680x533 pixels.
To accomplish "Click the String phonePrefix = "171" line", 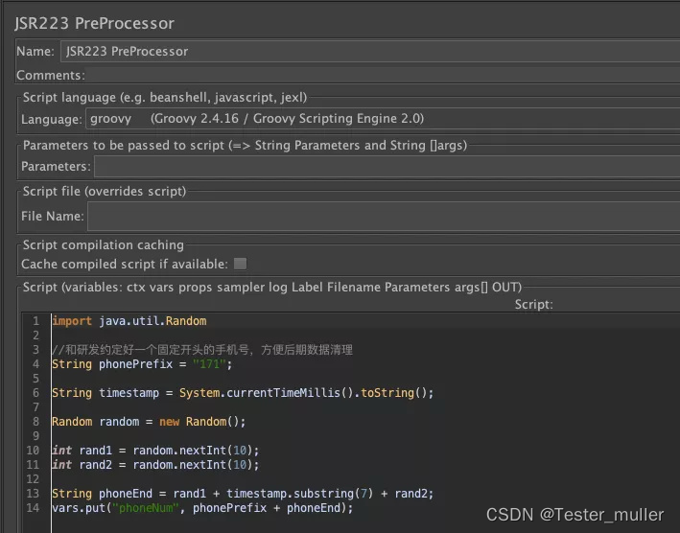I will [x=142, y=364].
